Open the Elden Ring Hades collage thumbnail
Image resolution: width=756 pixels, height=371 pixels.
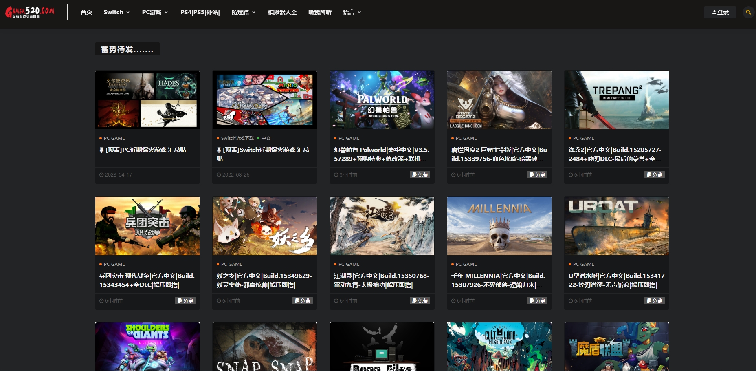tap(147, 100)
